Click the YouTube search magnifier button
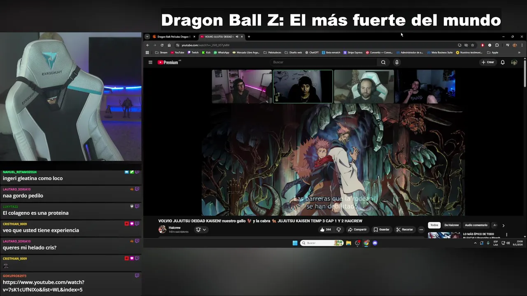Viewport: 527px width, 296px height. [x=383, y=62]
